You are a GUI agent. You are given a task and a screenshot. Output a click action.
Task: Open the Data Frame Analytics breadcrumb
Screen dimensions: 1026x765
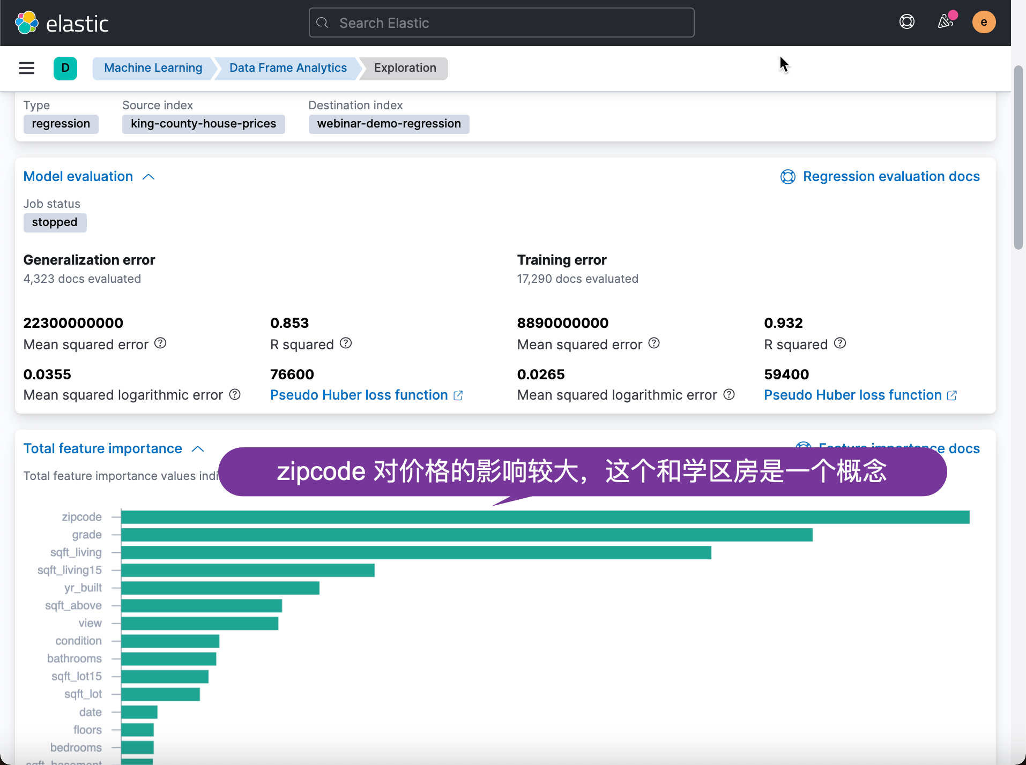coord(287,68)
